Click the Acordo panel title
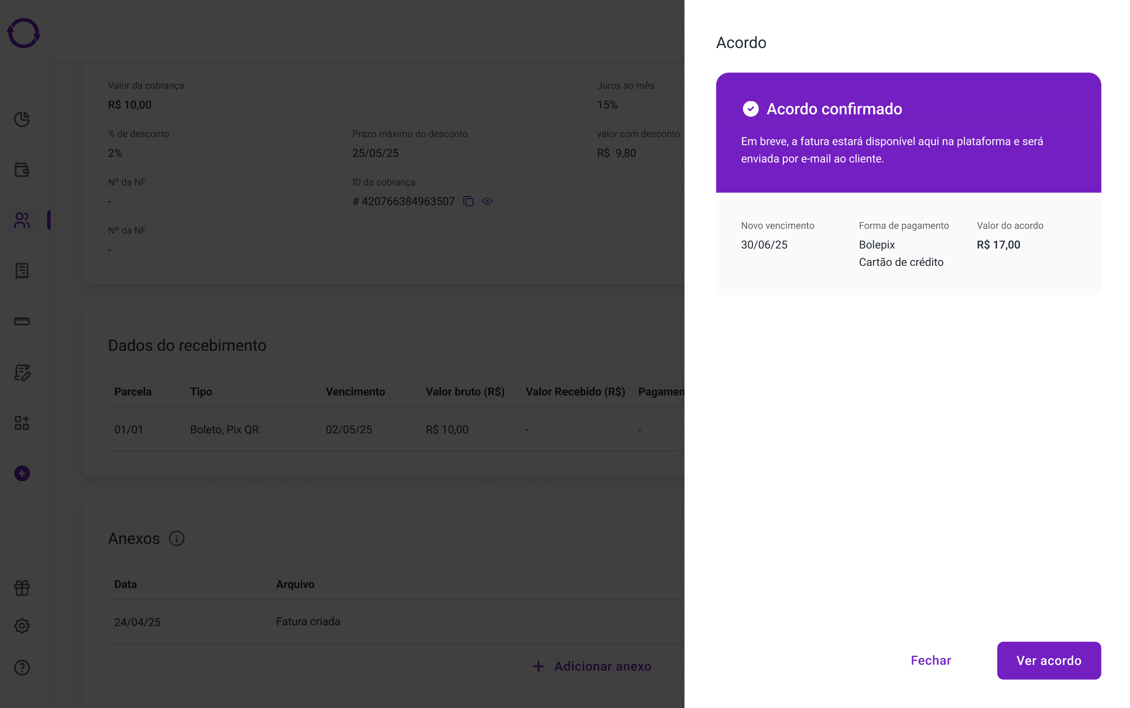The image size is (1130, 708). (741, 43)
